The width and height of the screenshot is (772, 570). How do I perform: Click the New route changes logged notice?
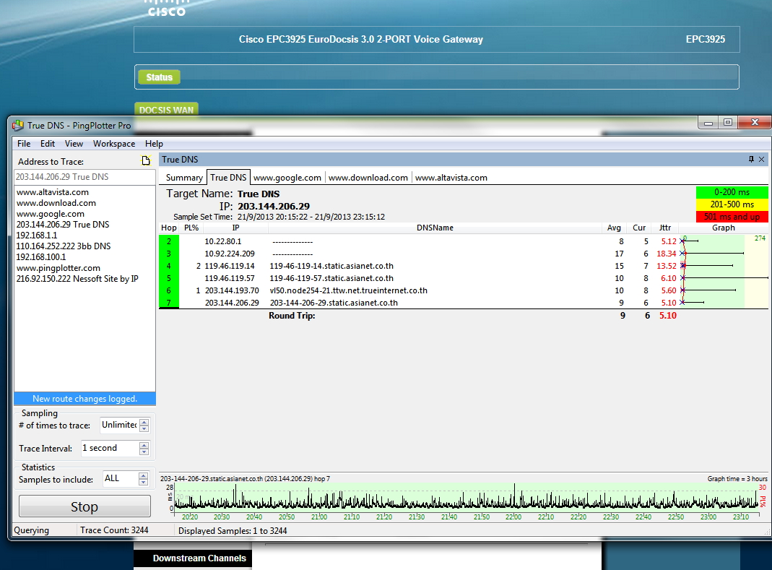(84, 399)
